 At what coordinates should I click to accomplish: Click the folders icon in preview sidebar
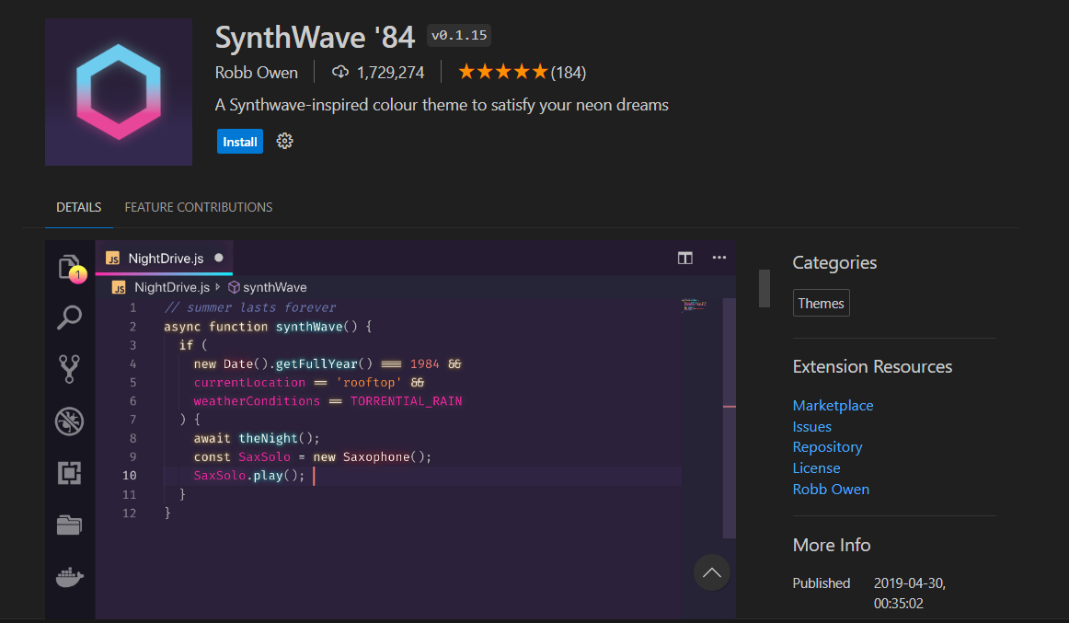[69, 525]
